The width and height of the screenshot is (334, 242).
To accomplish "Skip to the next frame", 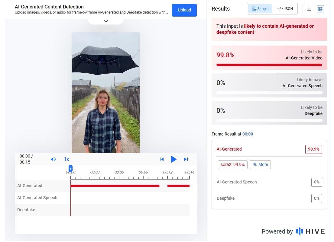I will (186, 159).
